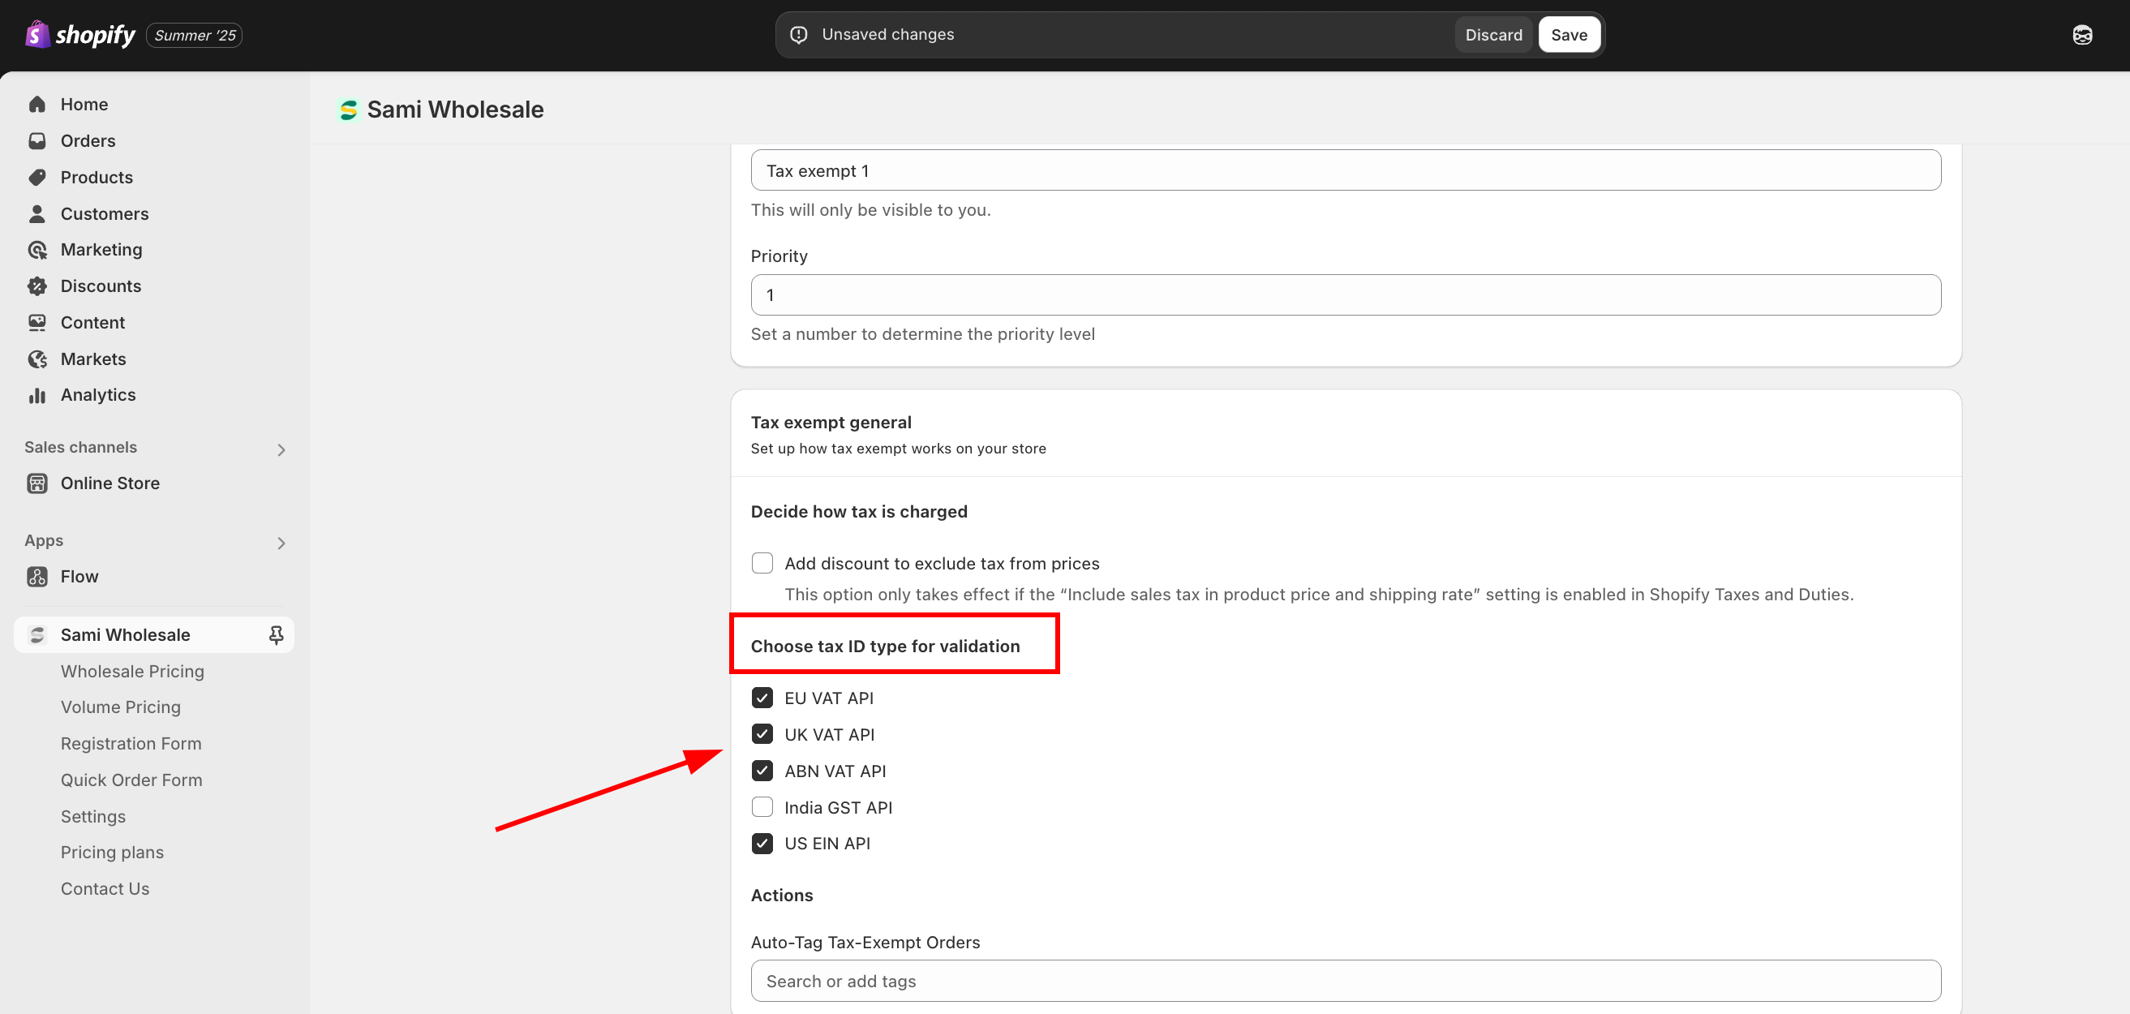Discard unsaved changes
The image size is (2130, 1014).
(1493, 35)
